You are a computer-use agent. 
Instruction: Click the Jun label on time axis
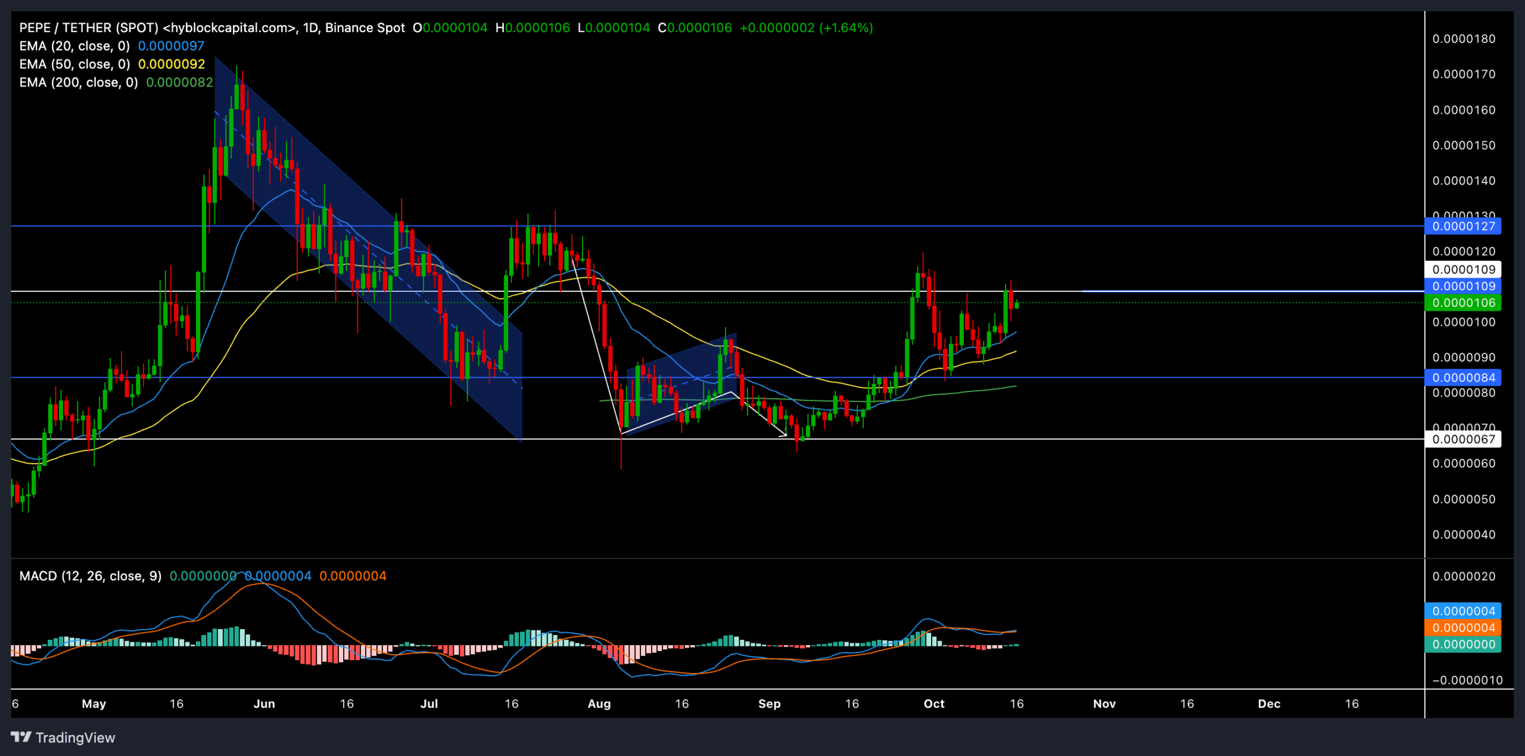[264, 704]
